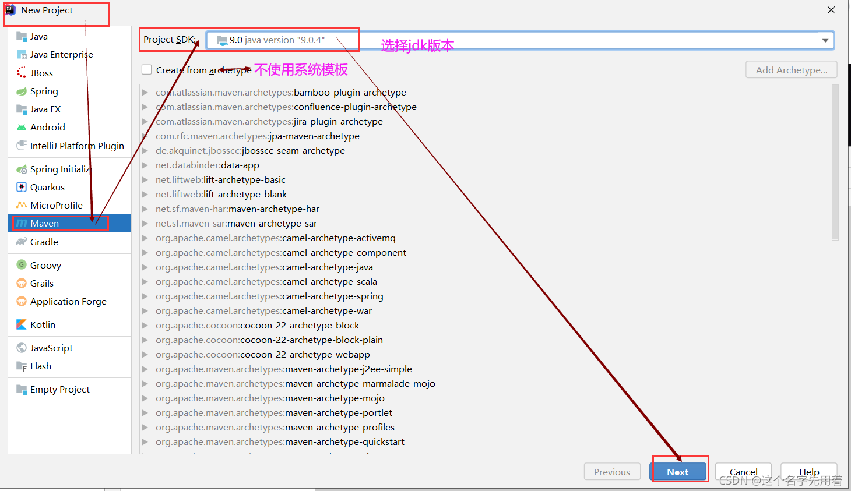Expand the jira-plugin-archetype entry
This screenshot has width=851, height=491.
145,121
